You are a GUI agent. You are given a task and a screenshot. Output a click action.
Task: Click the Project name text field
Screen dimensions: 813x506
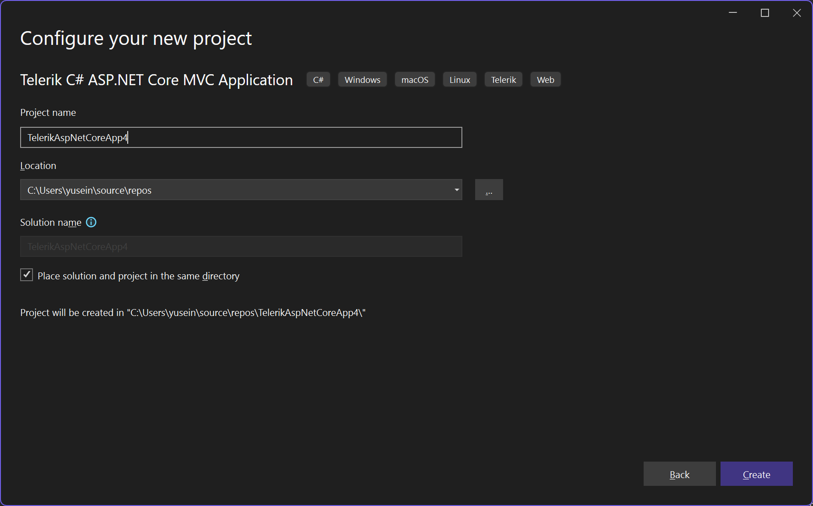(x=241, y=137)
